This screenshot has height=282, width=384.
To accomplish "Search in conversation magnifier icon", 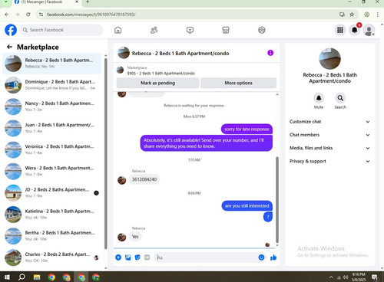I will pyautogui.click(x=340, y=98).
